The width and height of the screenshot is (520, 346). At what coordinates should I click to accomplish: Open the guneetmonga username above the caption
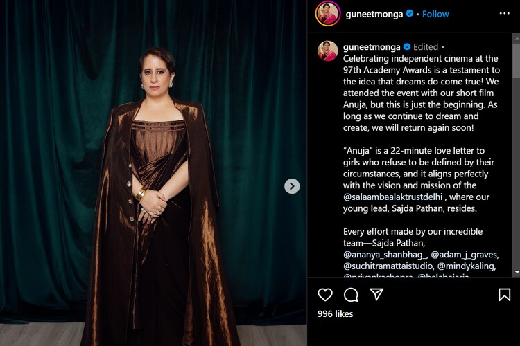click(x=372, y=47)
